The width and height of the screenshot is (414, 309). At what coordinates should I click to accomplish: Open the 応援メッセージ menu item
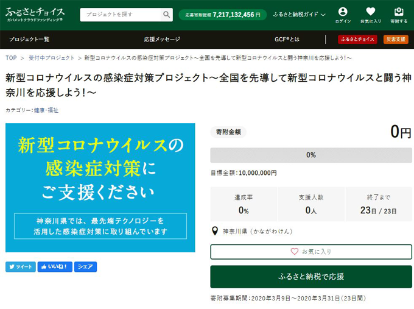162,40
